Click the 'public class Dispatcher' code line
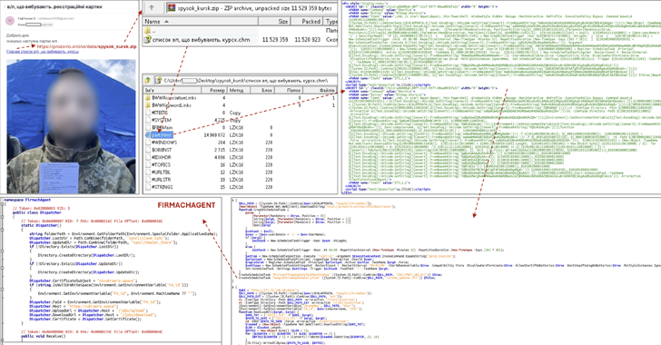Viewport: 661px width, 345px height. click(x=37, y=212)
